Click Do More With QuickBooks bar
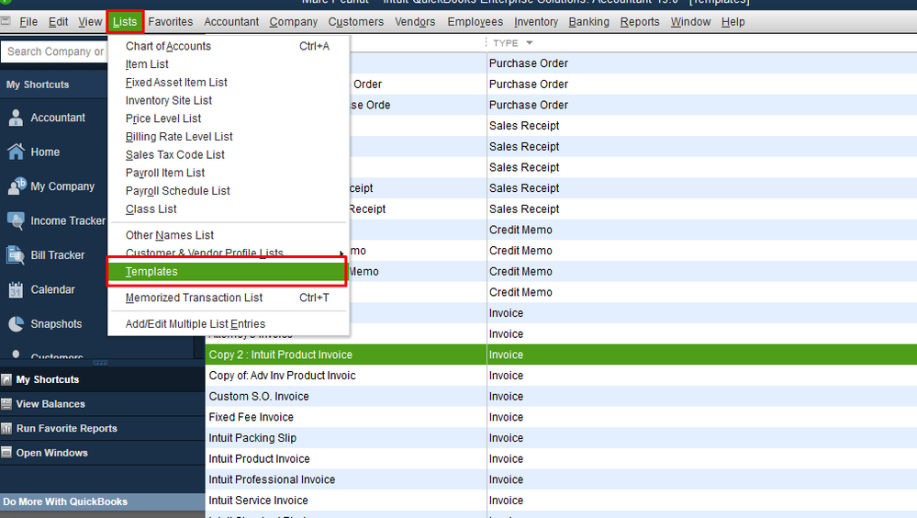The image size is (917, 518). (102, 501)
